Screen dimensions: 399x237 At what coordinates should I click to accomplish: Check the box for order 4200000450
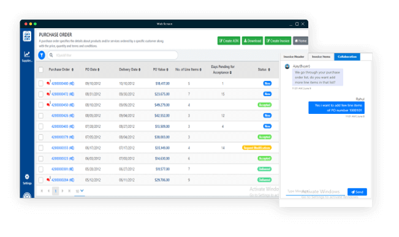tap(40, 105)
